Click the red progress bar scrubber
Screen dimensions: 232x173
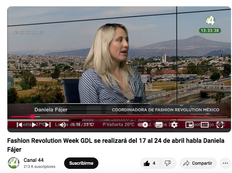pos(32,117)
